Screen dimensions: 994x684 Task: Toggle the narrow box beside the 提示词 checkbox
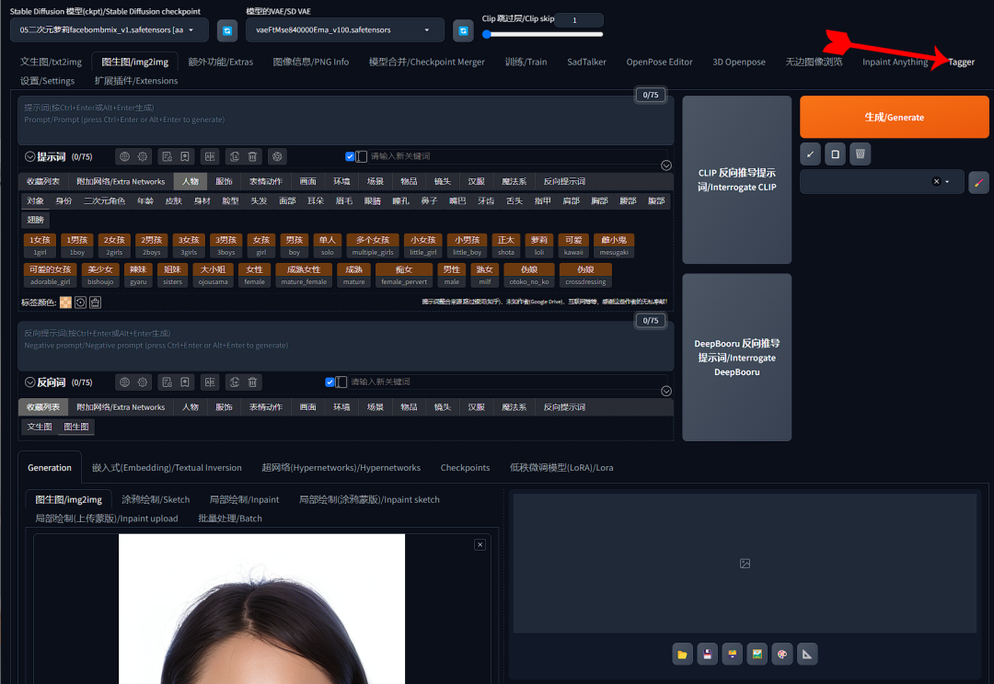click(362, 156)
